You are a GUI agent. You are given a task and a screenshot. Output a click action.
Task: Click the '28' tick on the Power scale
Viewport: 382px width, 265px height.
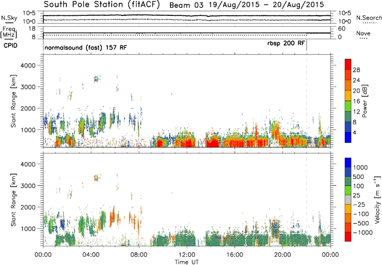pyautogui.click(x=356, y=70)
